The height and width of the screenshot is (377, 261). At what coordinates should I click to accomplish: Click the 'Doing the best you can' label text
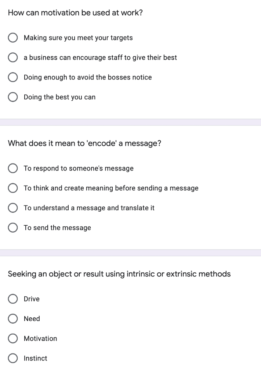(x=59, y=97)
